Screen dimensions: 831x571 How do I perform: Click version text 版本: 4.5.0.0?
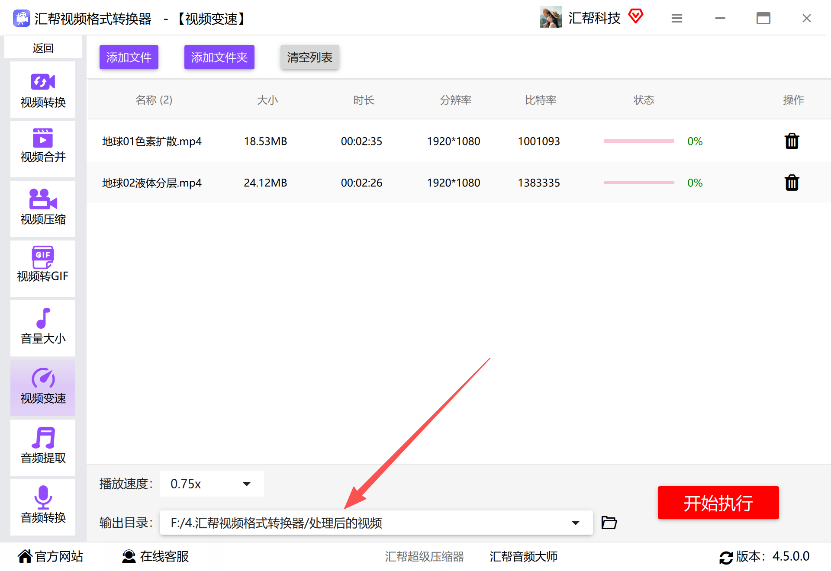pos(773,556)
